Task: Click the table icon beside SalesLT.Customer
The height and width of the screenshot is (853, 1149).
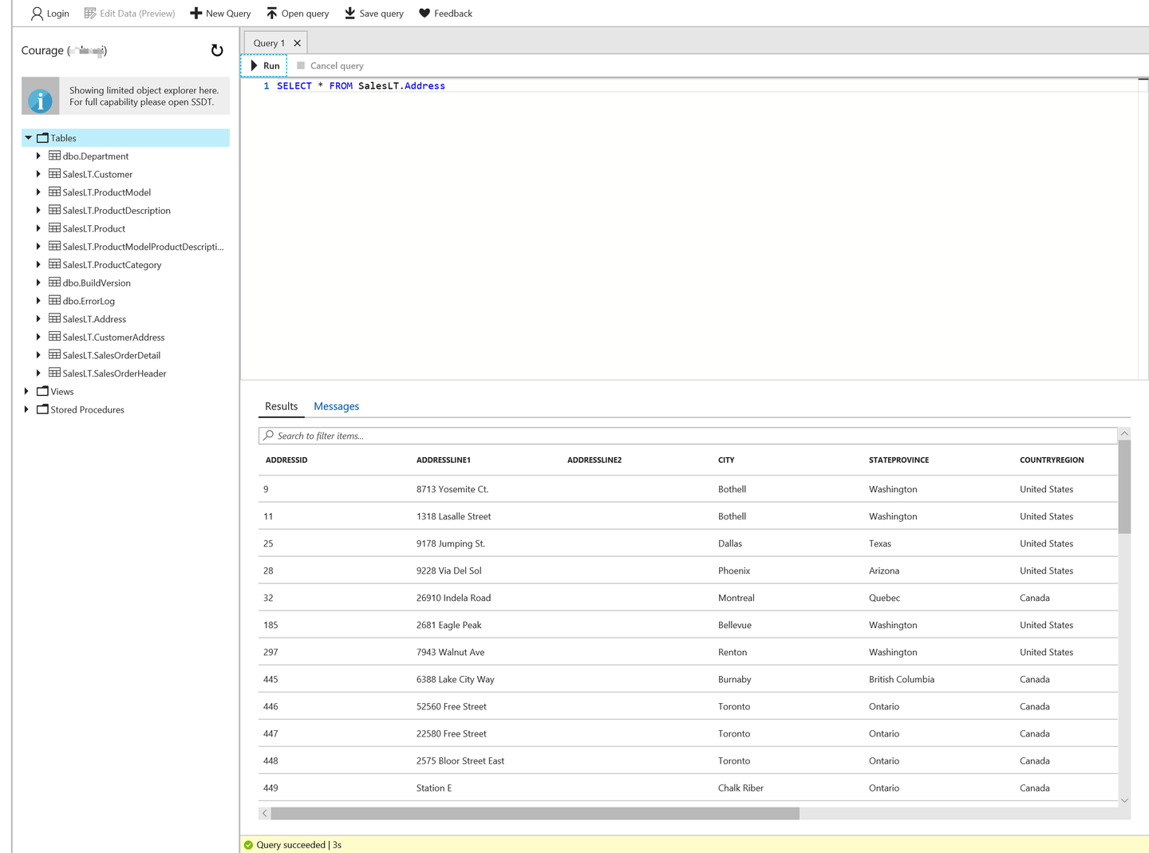Action: [x=54, y=174]
